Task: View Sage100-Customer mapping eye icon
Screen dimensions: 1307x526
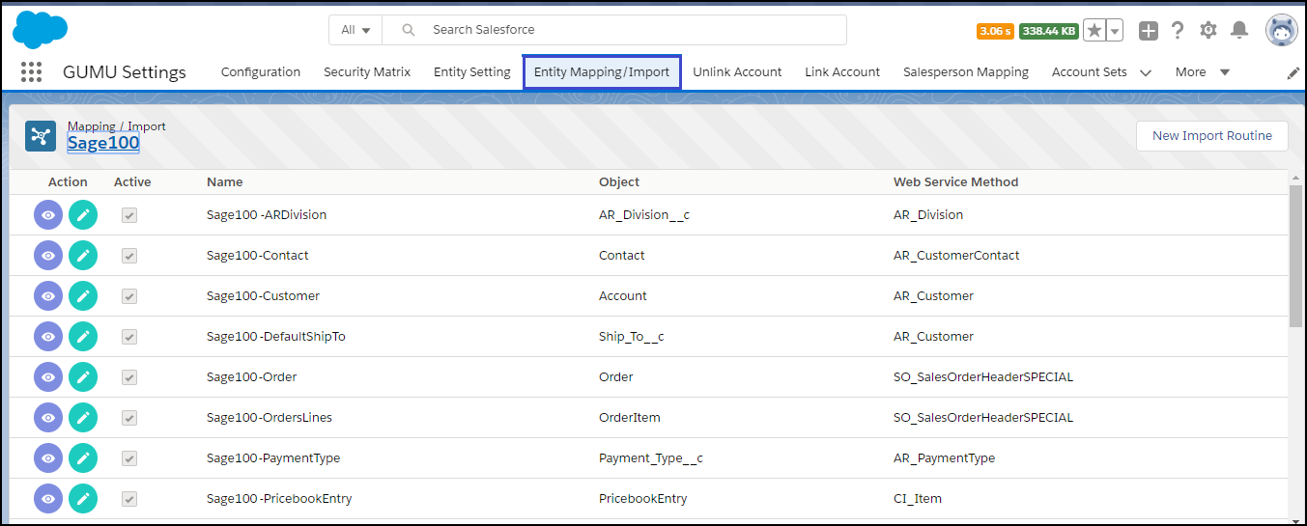Action: (48, 296)
